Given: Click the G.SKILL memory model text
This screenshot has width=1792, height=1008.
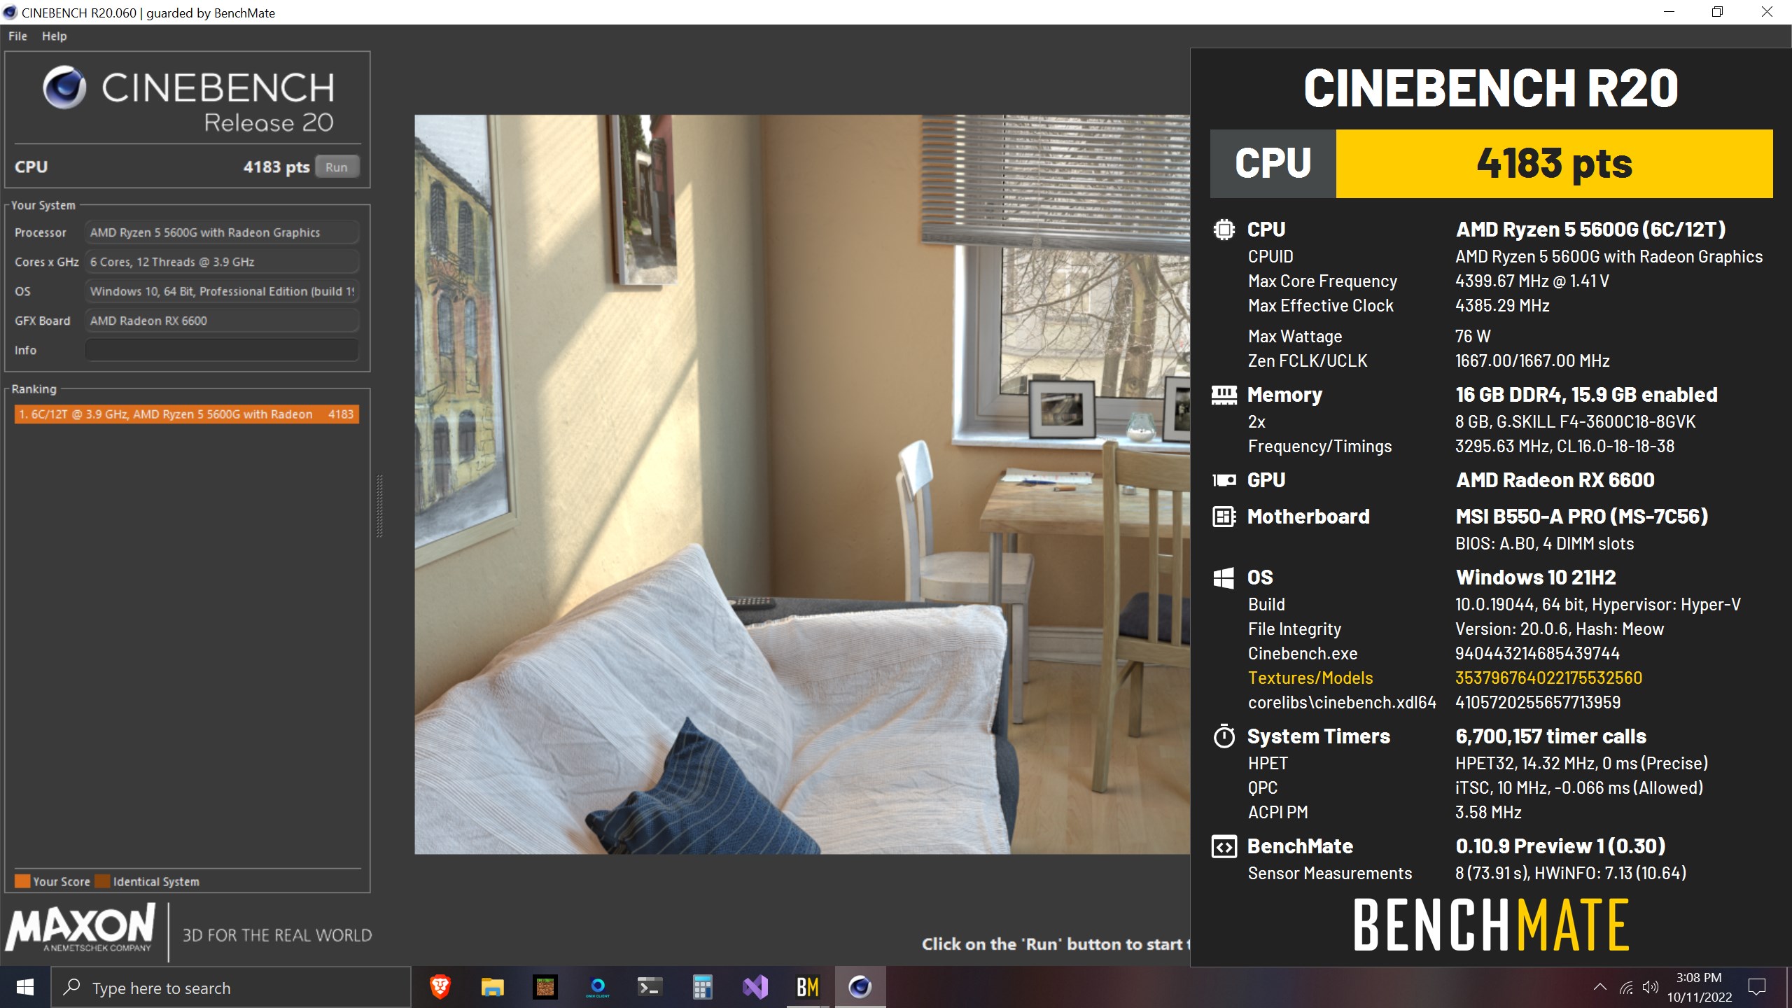Looking at the screenshot, I should click(x=1575, y=422).
